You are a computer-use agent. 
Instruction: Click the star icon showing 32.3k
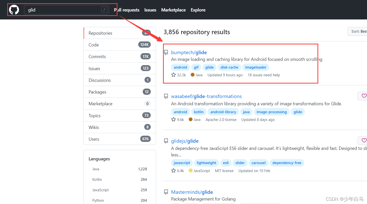(x=173, y=75)
